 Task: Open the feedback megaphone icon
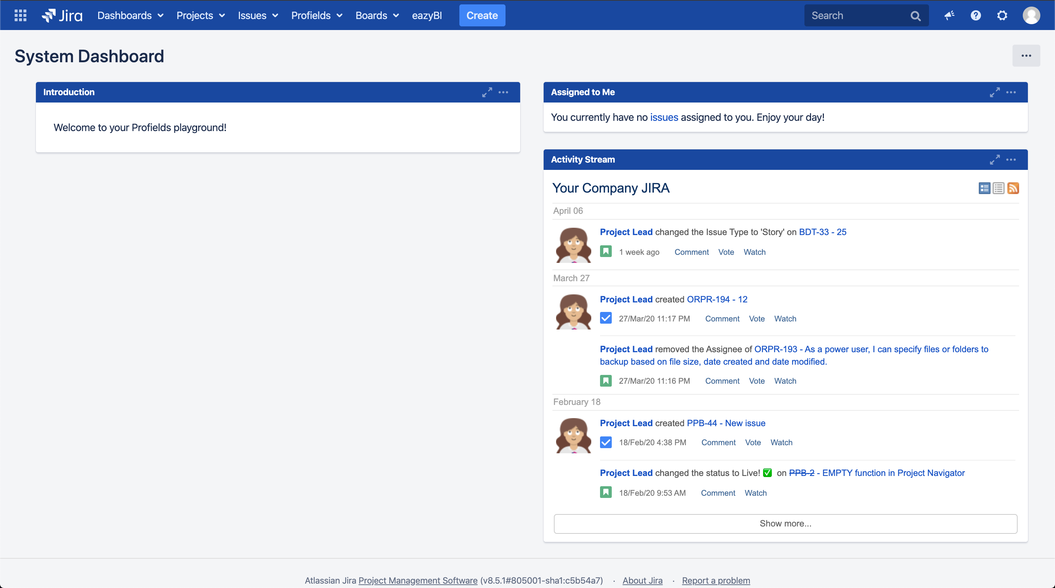pos(949,15)
